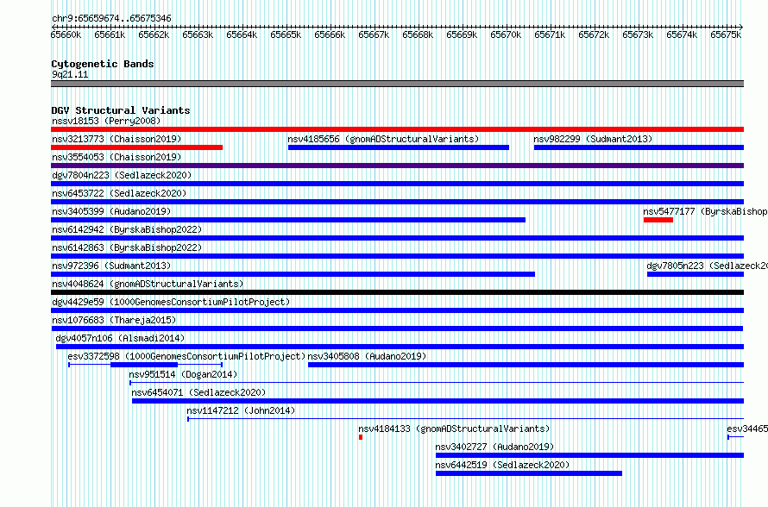Open nsv3405808 (Audano2019) label
This screenshot has height=507, width=768.
[x=368, y=356]
